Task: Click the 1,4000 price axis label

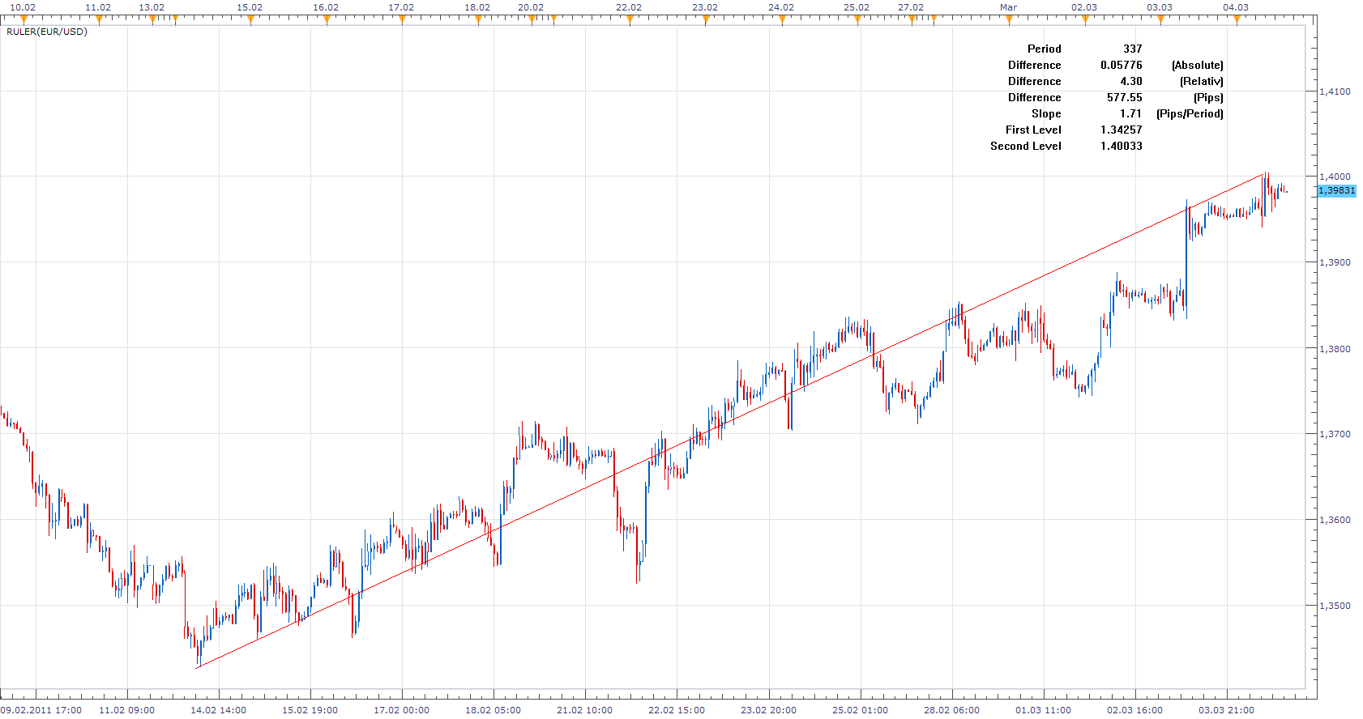Action: pyautogui.click(x=1335, y=177)
